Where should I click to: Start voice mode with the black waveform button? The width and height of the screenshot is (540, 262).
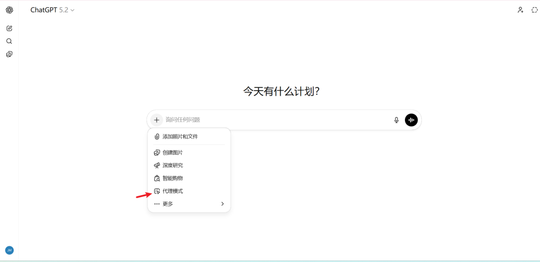(x=411, y=120)
